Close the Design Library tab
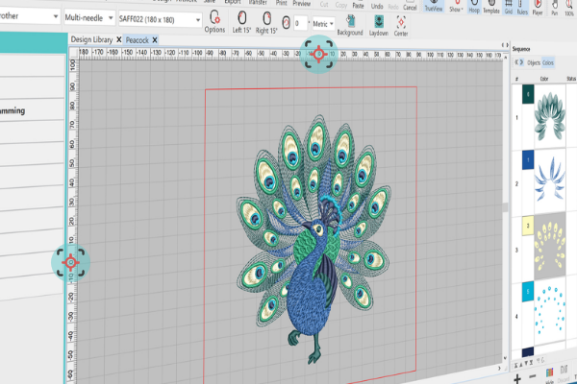This screenshot has width=577, height=384. pos(119,39)
